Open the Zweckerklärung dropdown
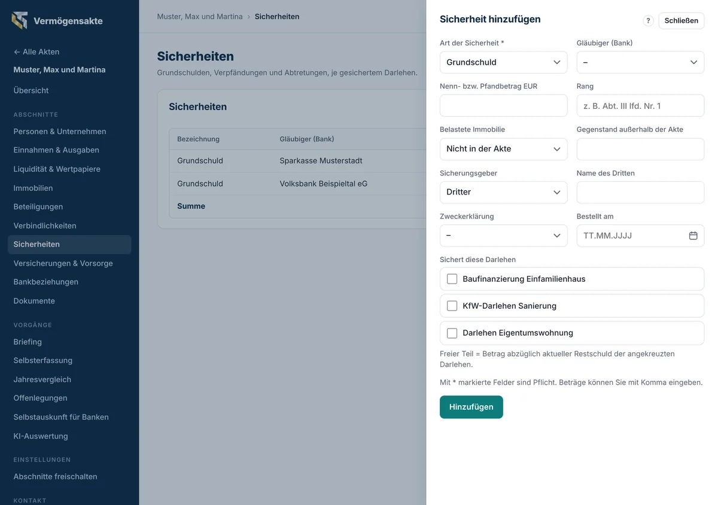Viewport: 718px width, 505px height. (x=503, y=236)
